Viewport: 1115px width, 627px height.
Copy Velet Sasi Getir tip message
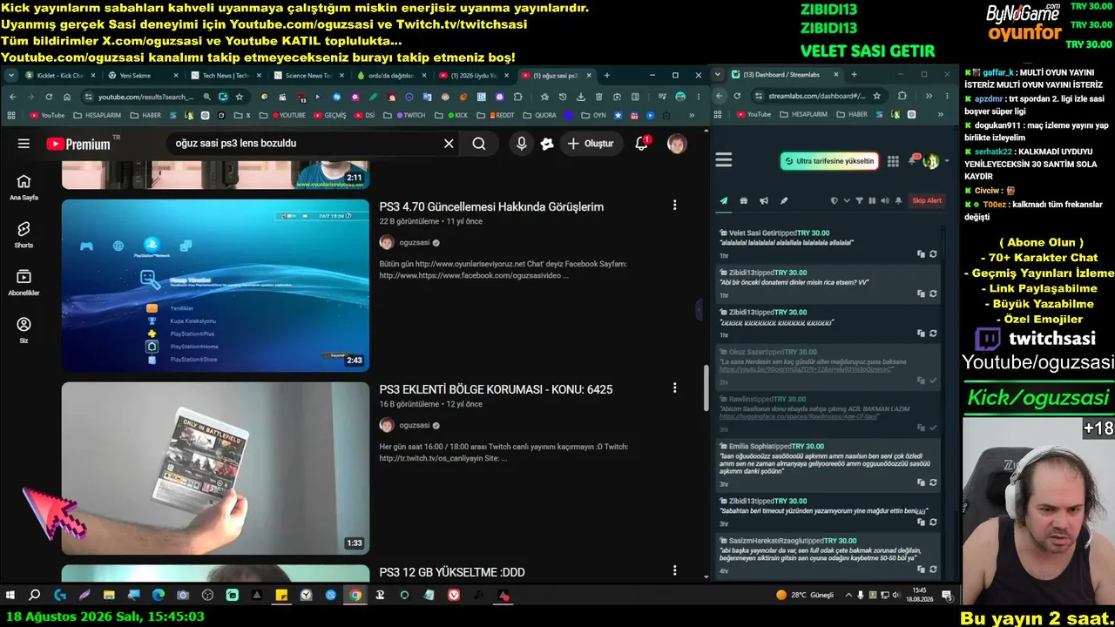pos(921,254)
